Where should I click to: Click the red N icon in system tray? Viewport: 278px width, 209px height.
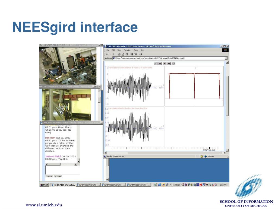201,185
